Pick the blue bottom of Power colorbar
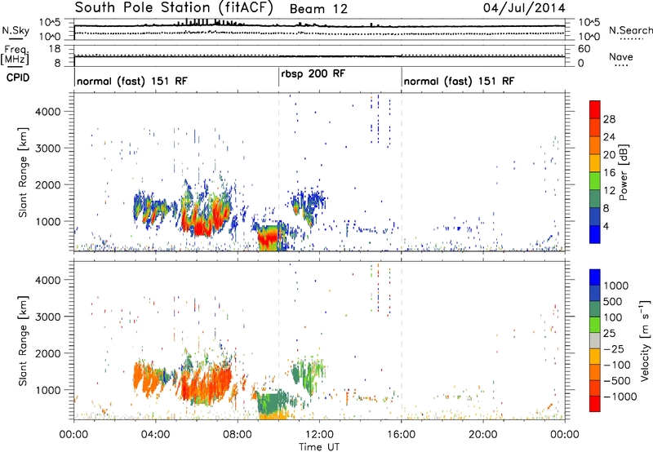The image size is (653, 452). tap(595, 234)
